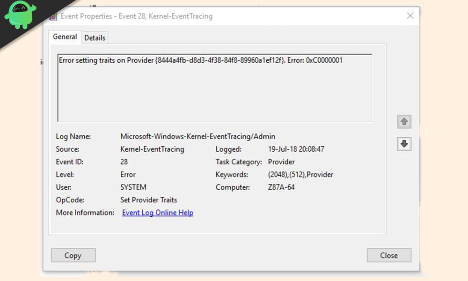Select Event ID value '28'

(x=124, y=162)
